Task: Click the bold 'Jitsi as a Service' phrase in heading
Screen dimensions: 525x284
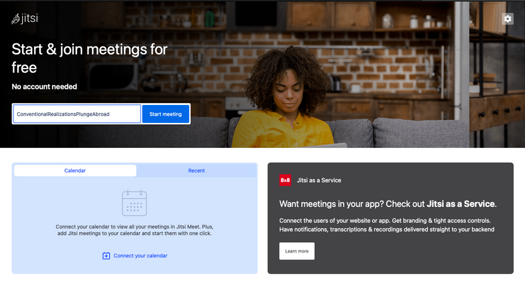Action: pyautogui.click(x=461, y=204)
